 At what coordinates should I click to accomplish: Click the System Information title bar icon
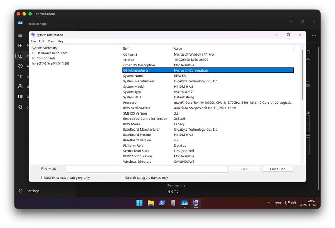pos(33,35)
